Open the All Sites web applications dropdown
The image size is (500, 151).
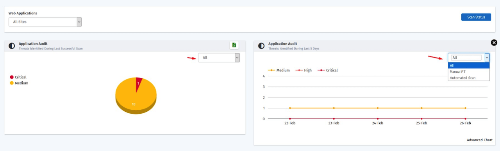pyautogui.click(x=45, y=22)
